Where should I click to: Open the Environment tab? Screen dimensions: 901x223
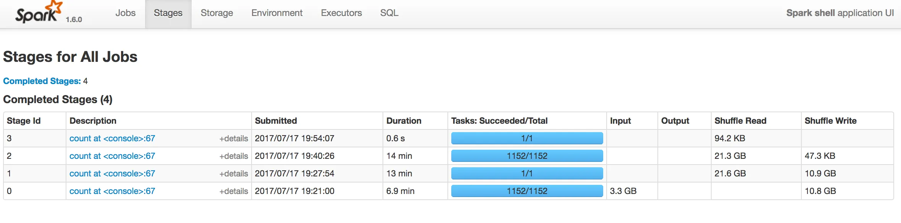277,13
